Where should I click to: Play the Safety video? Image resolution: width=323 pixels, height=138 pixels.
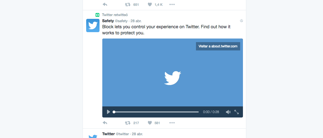tap(108, 112)
